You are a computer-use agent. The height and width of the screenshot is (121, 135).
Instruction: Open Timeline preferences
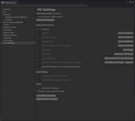click(x=7, y=38)
